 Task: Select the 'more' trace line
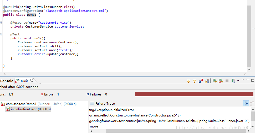[x=94, y=126]
